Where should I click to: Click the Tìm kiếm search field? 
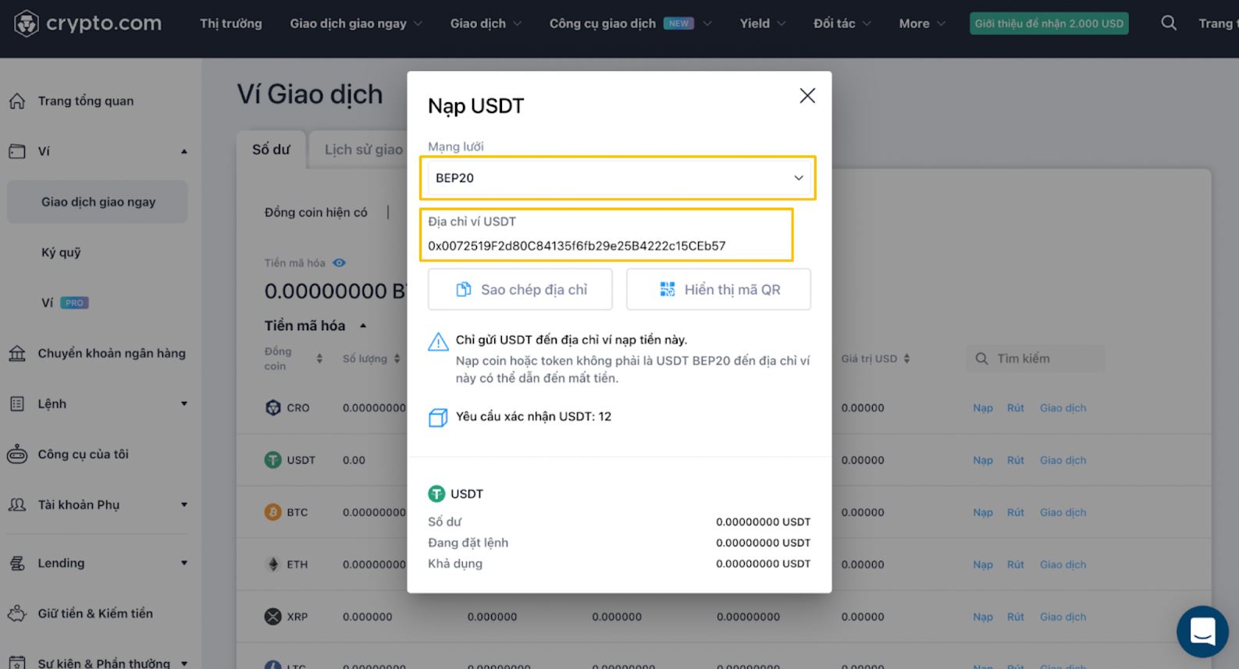(1035, 358)
